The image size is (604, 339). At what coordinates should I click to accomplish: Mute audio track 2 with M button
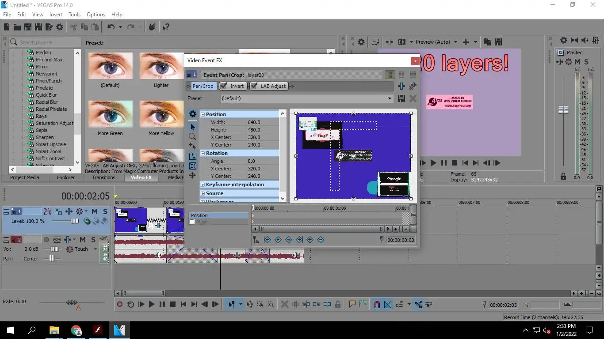coord(83,240)
